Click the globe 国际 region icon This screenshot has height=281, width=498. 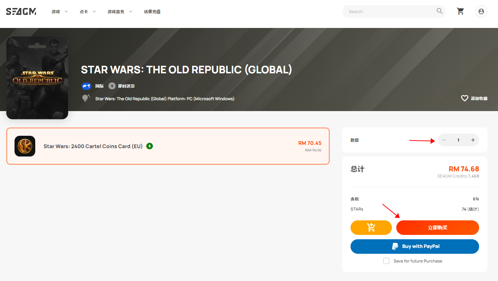[86, 86]
